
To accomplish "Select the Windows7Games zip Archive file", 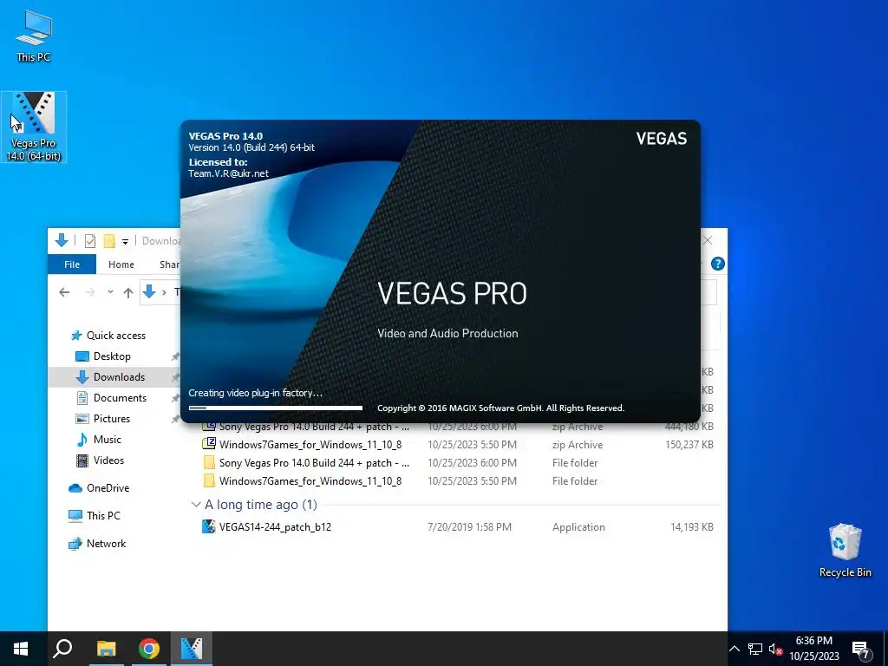I will [458, 445].
